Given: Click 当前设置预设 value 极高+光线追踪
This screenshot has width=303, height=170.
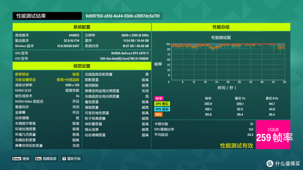Looking at the screenshot, I should point(68,80).
